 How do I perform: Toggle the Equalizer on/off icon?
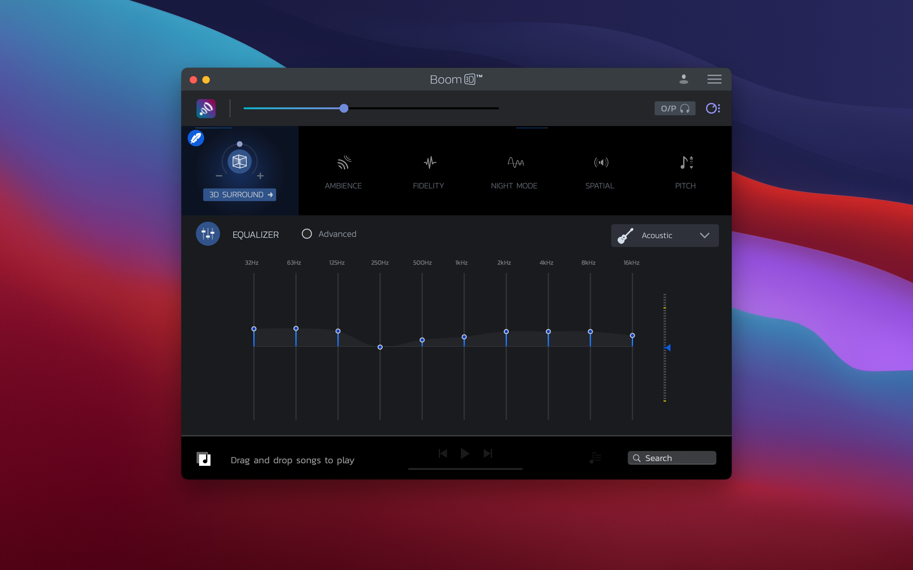click(x=208, y=234)
